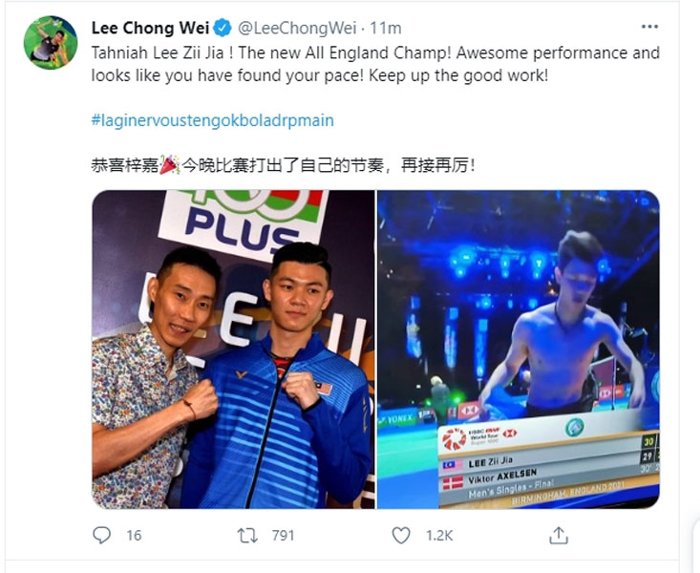Click the retweet arrows icon
The image size is (700, 573).
247,535
